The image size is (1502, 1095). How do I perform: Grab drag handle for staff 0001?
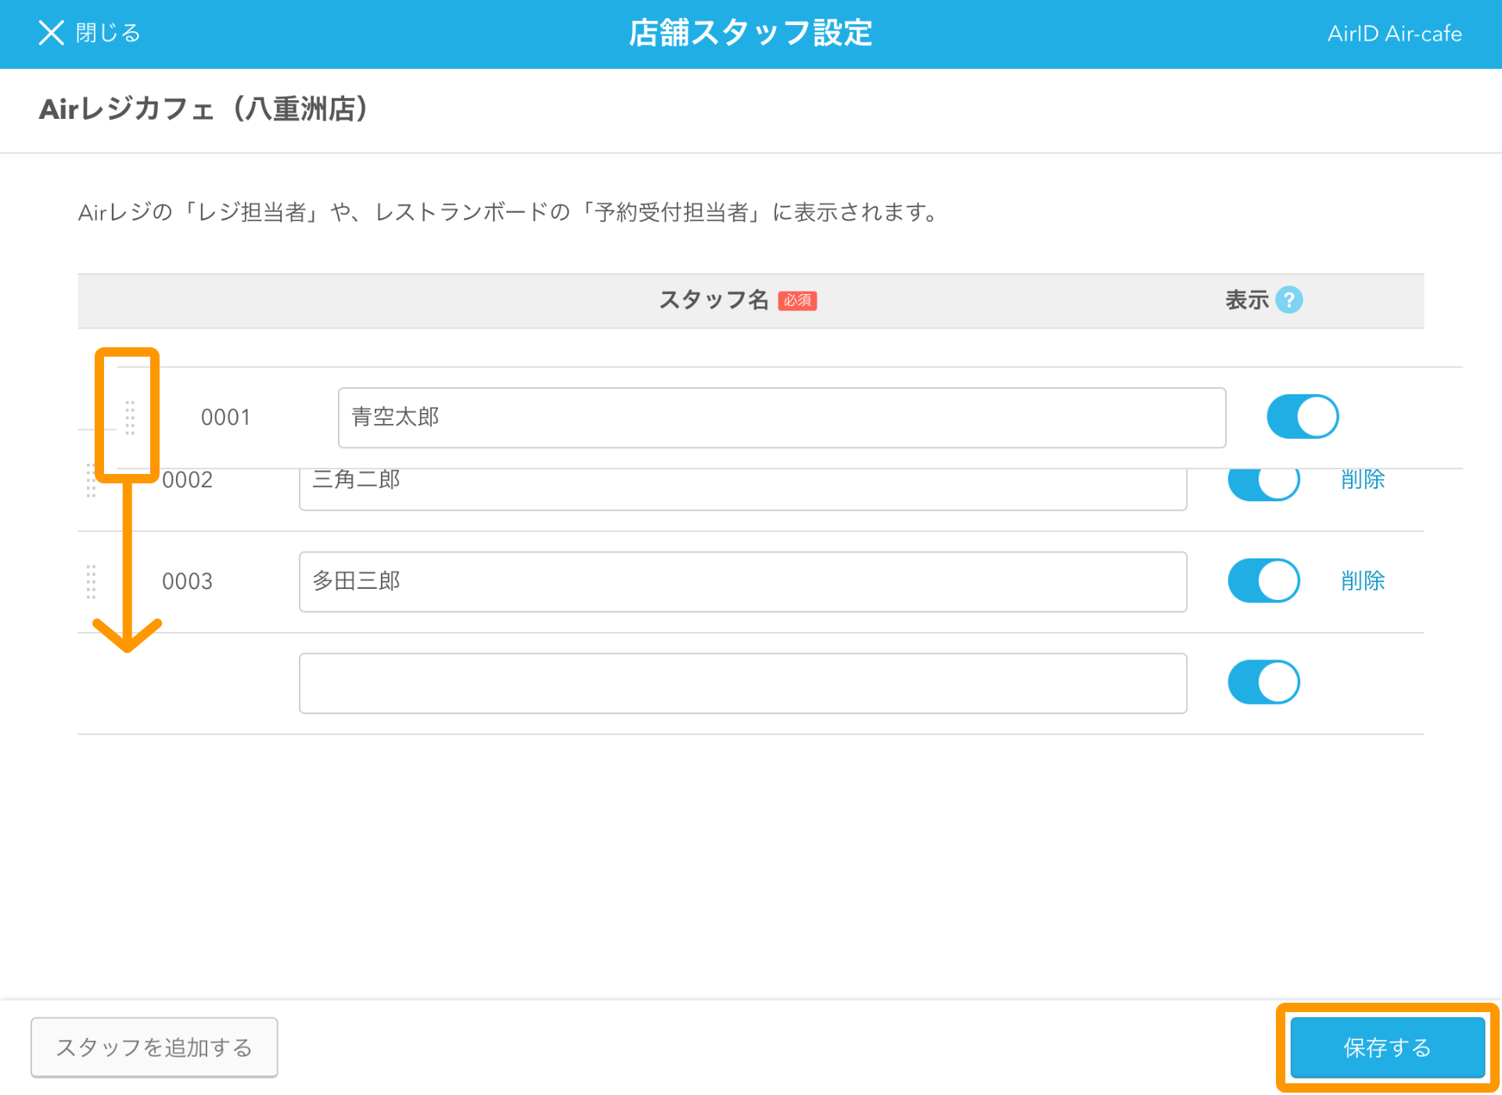130,418
